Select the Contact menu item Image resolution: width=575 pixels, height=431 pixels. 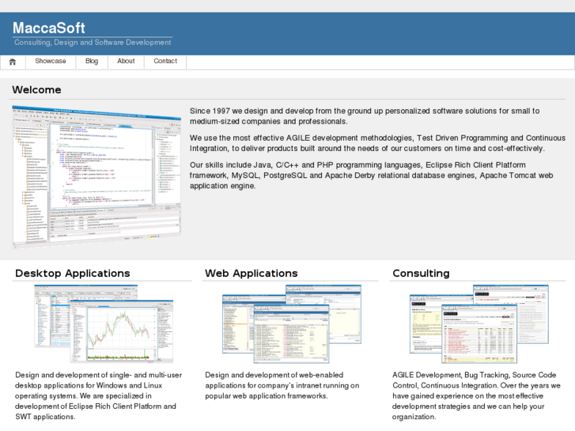pos(165,61)
